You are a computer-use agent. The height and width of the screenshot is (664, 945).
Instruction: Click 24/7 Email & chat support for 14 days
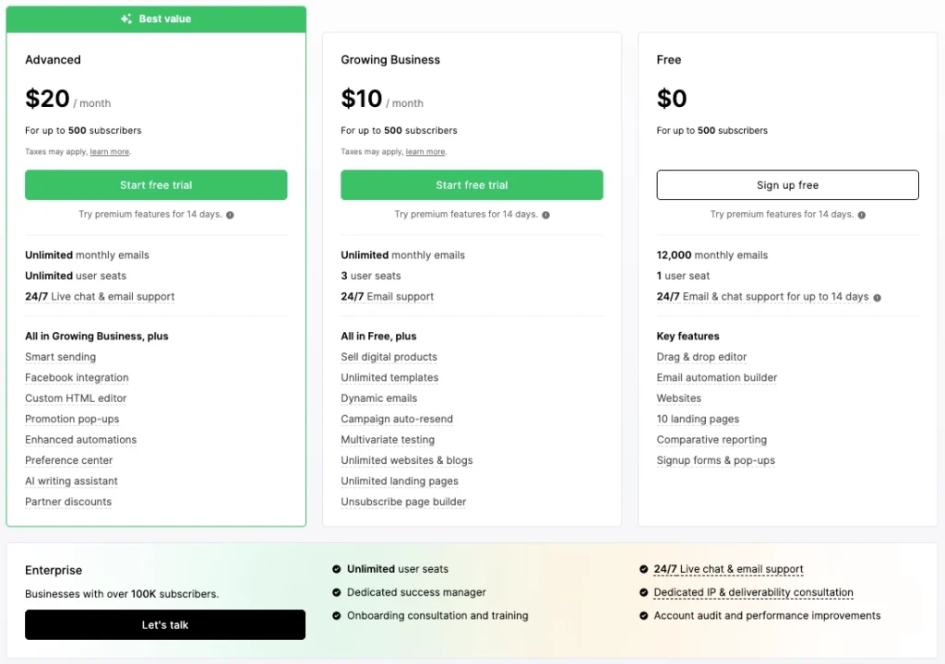click(762, 296)
